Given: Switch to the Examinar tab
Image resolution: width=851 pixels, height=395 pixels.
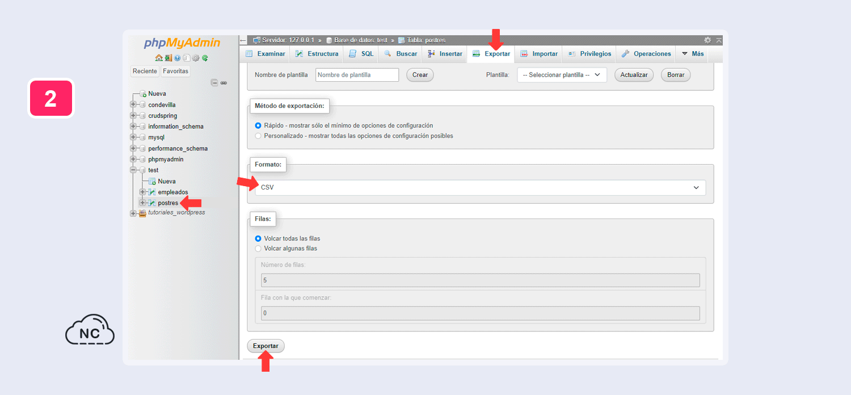Looking at the screenshot, I should pyautogui.click(x=265, y=54).
